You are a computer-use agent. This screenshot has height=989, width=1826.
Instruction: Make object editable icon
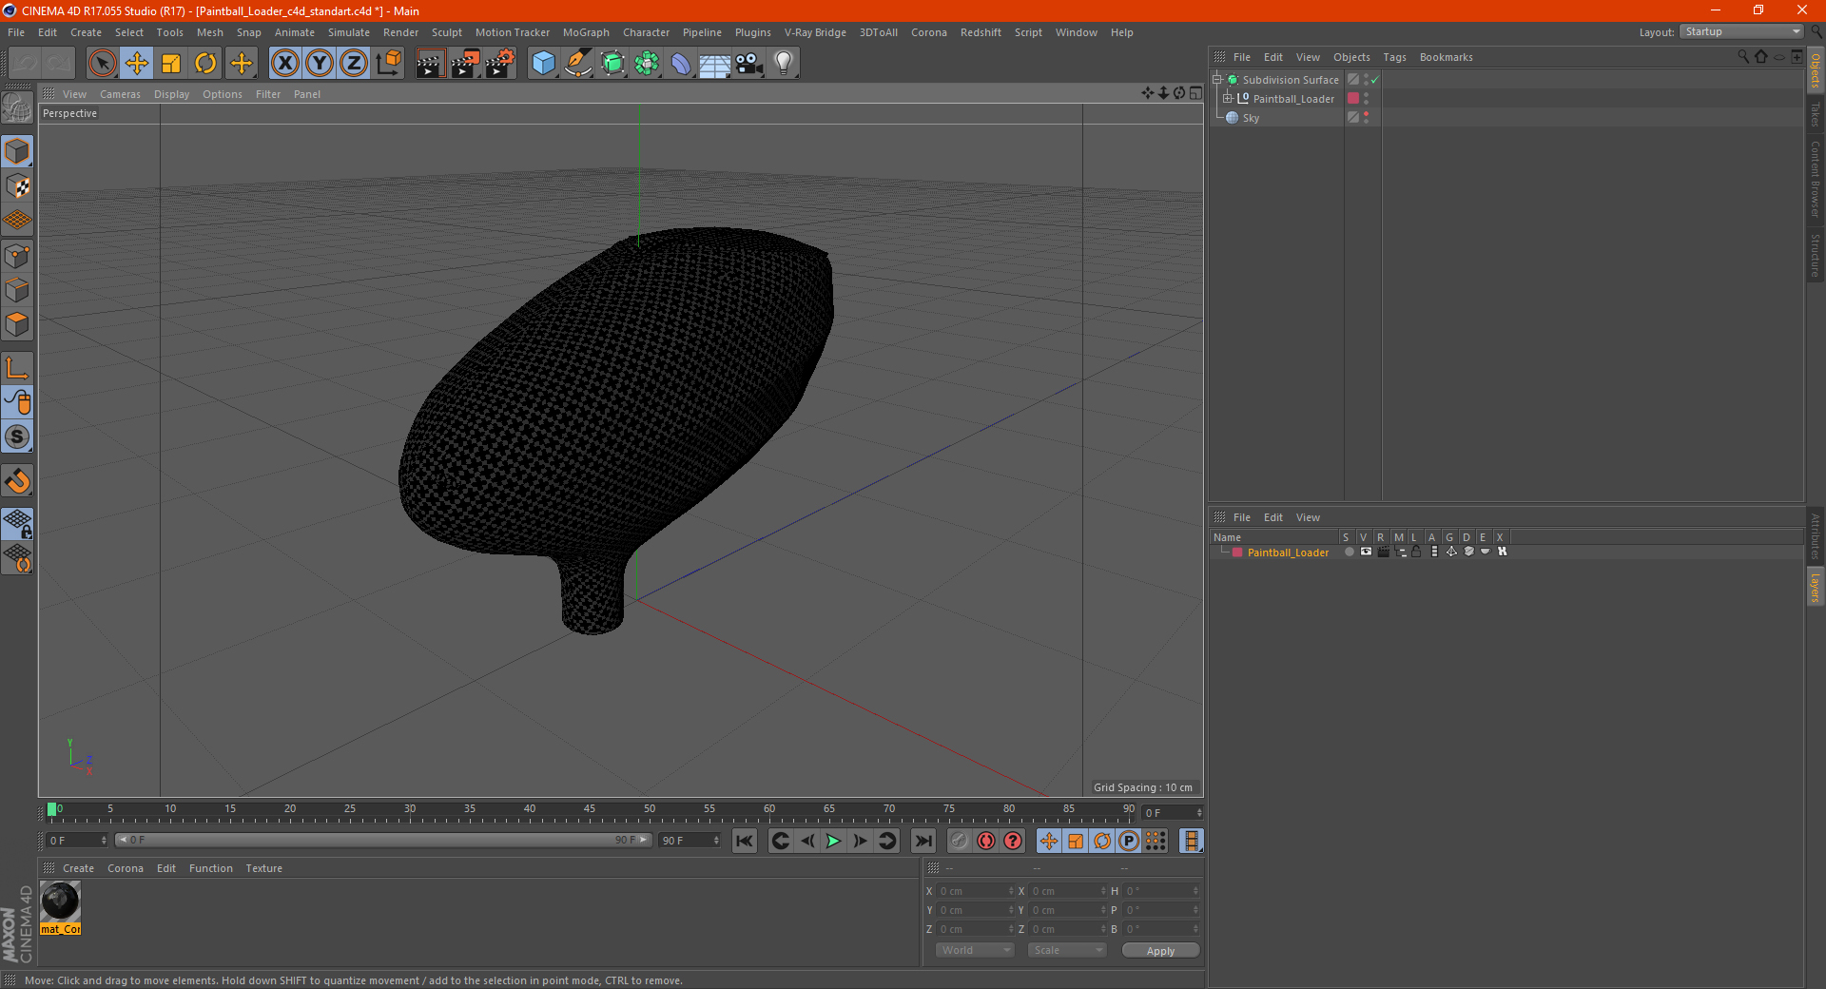[17, 108]
